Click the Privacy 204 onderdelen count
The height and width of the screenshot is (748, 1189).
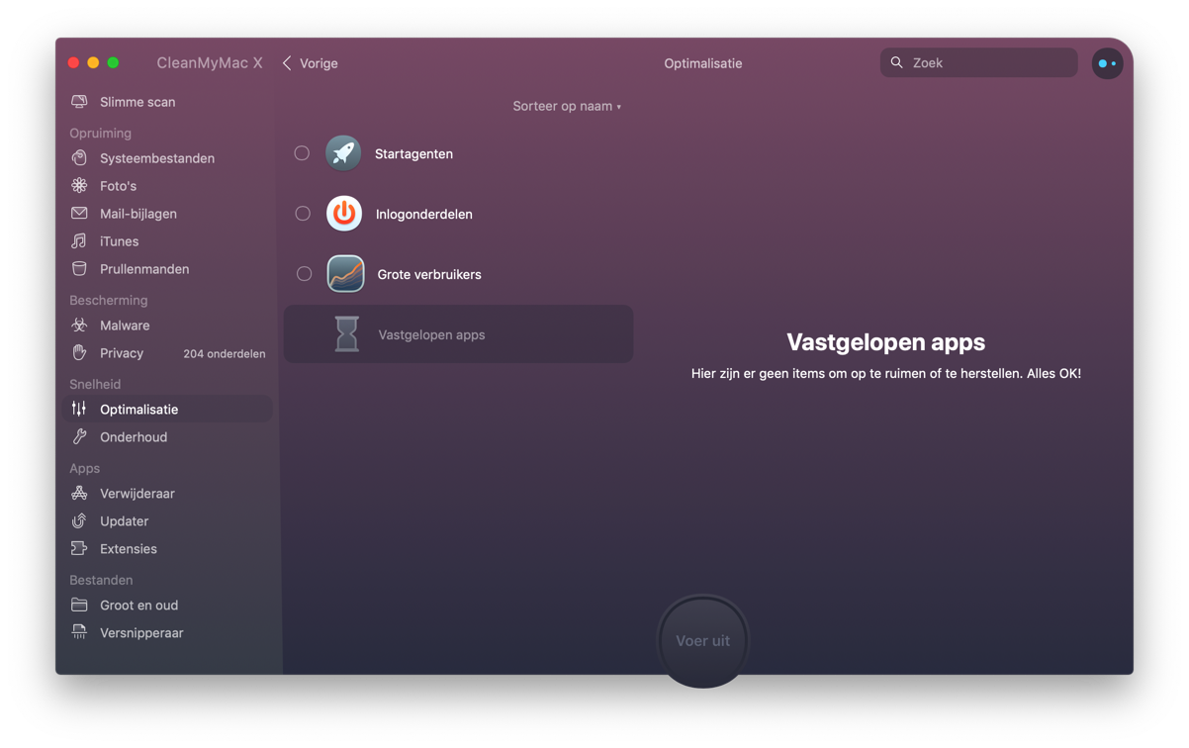tap(225, 354)
